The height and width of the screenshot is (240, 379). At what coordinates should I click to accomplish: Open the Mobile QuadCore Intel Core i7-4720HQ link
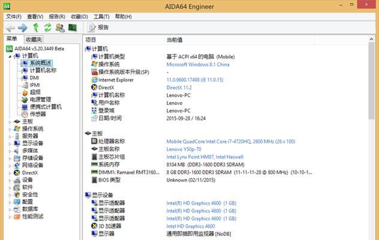point(231,142)
